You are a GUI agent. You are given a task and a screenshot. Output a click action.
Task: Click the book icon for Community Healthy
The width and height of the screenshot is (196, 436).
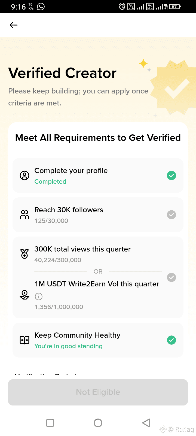(x=24, y=340)
